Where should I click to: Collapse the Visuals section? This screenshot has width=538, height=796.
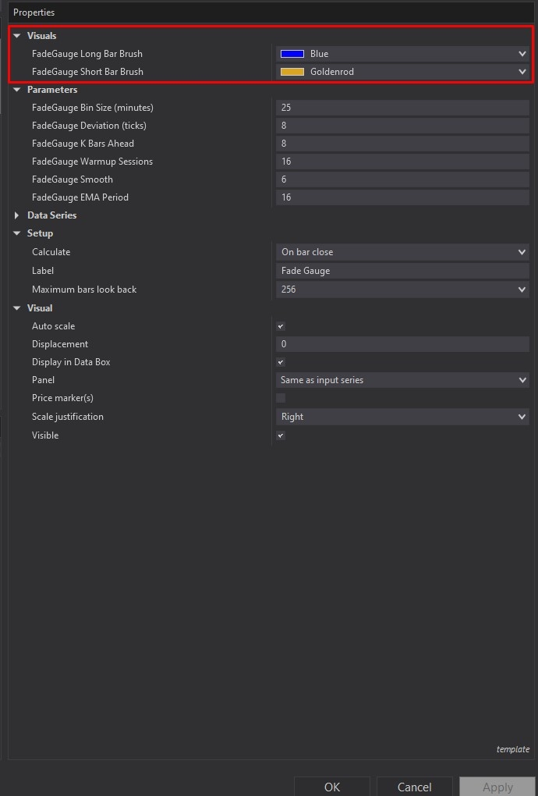click(17, 36)
